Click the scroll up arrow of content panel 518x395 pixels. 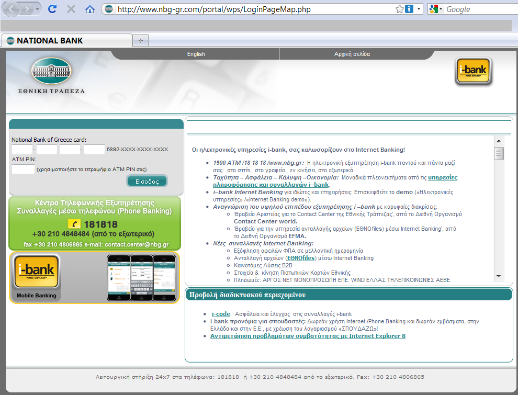point(499,141)
